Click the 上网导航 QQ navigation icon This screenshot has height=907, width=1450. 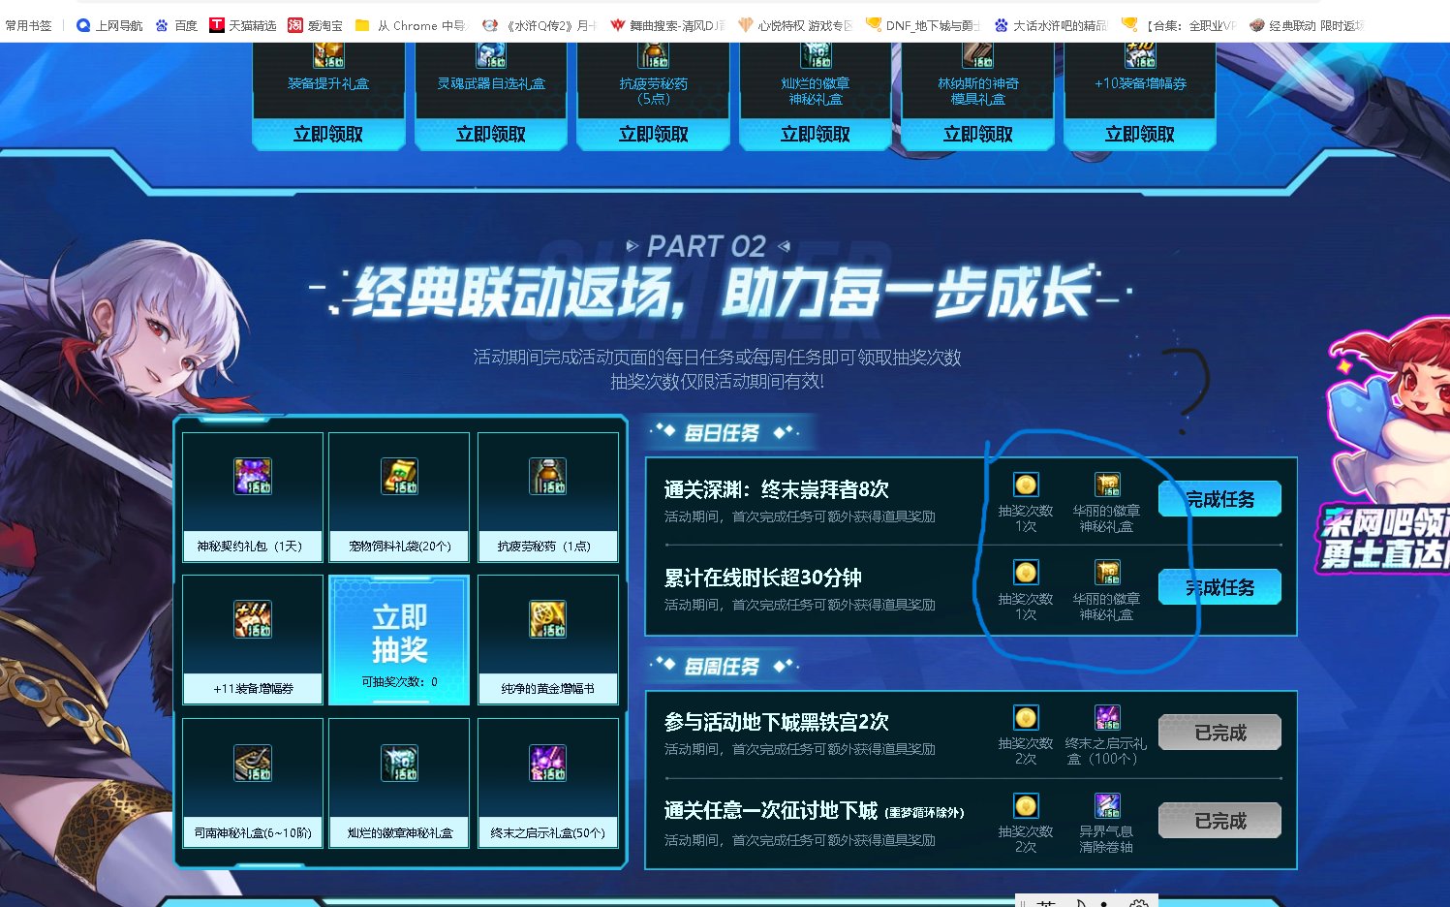click(83, 24)
